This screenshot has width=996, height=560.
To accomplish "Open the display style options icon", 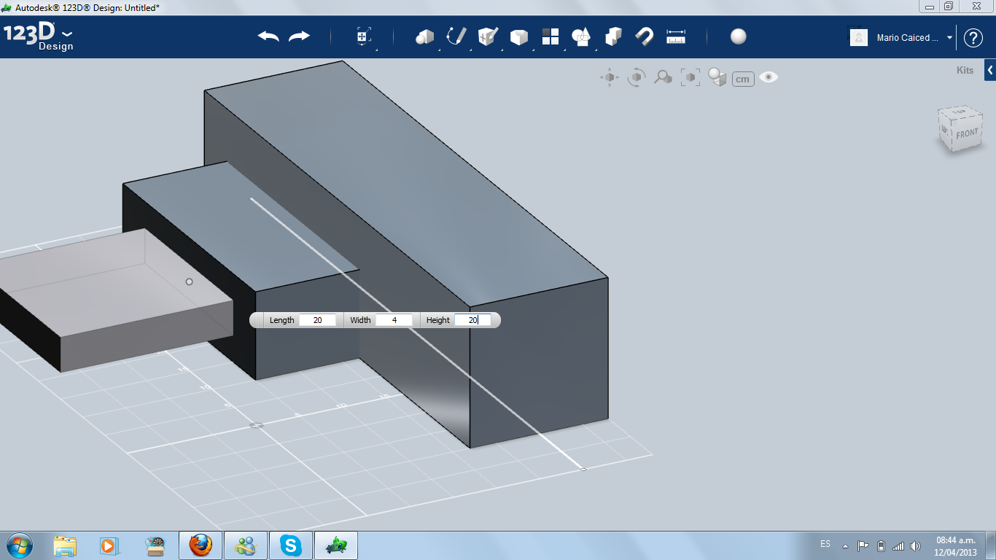I will click(717, 77).
